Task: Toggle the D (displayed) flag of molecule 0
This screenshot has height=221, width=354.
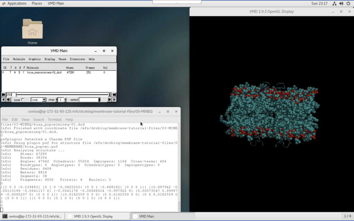Action: [19, 73]
